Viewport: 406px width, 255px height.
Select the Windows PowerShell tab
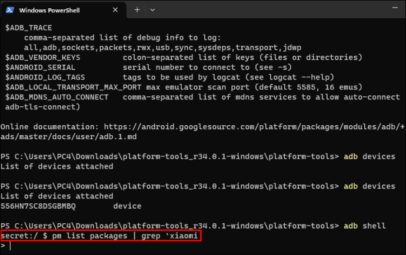(64, 10)
